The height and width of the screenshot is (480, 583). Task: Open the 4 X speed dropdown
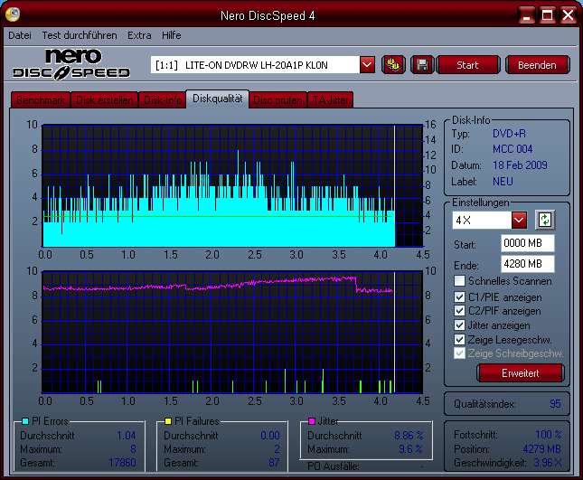pos(519,220)
